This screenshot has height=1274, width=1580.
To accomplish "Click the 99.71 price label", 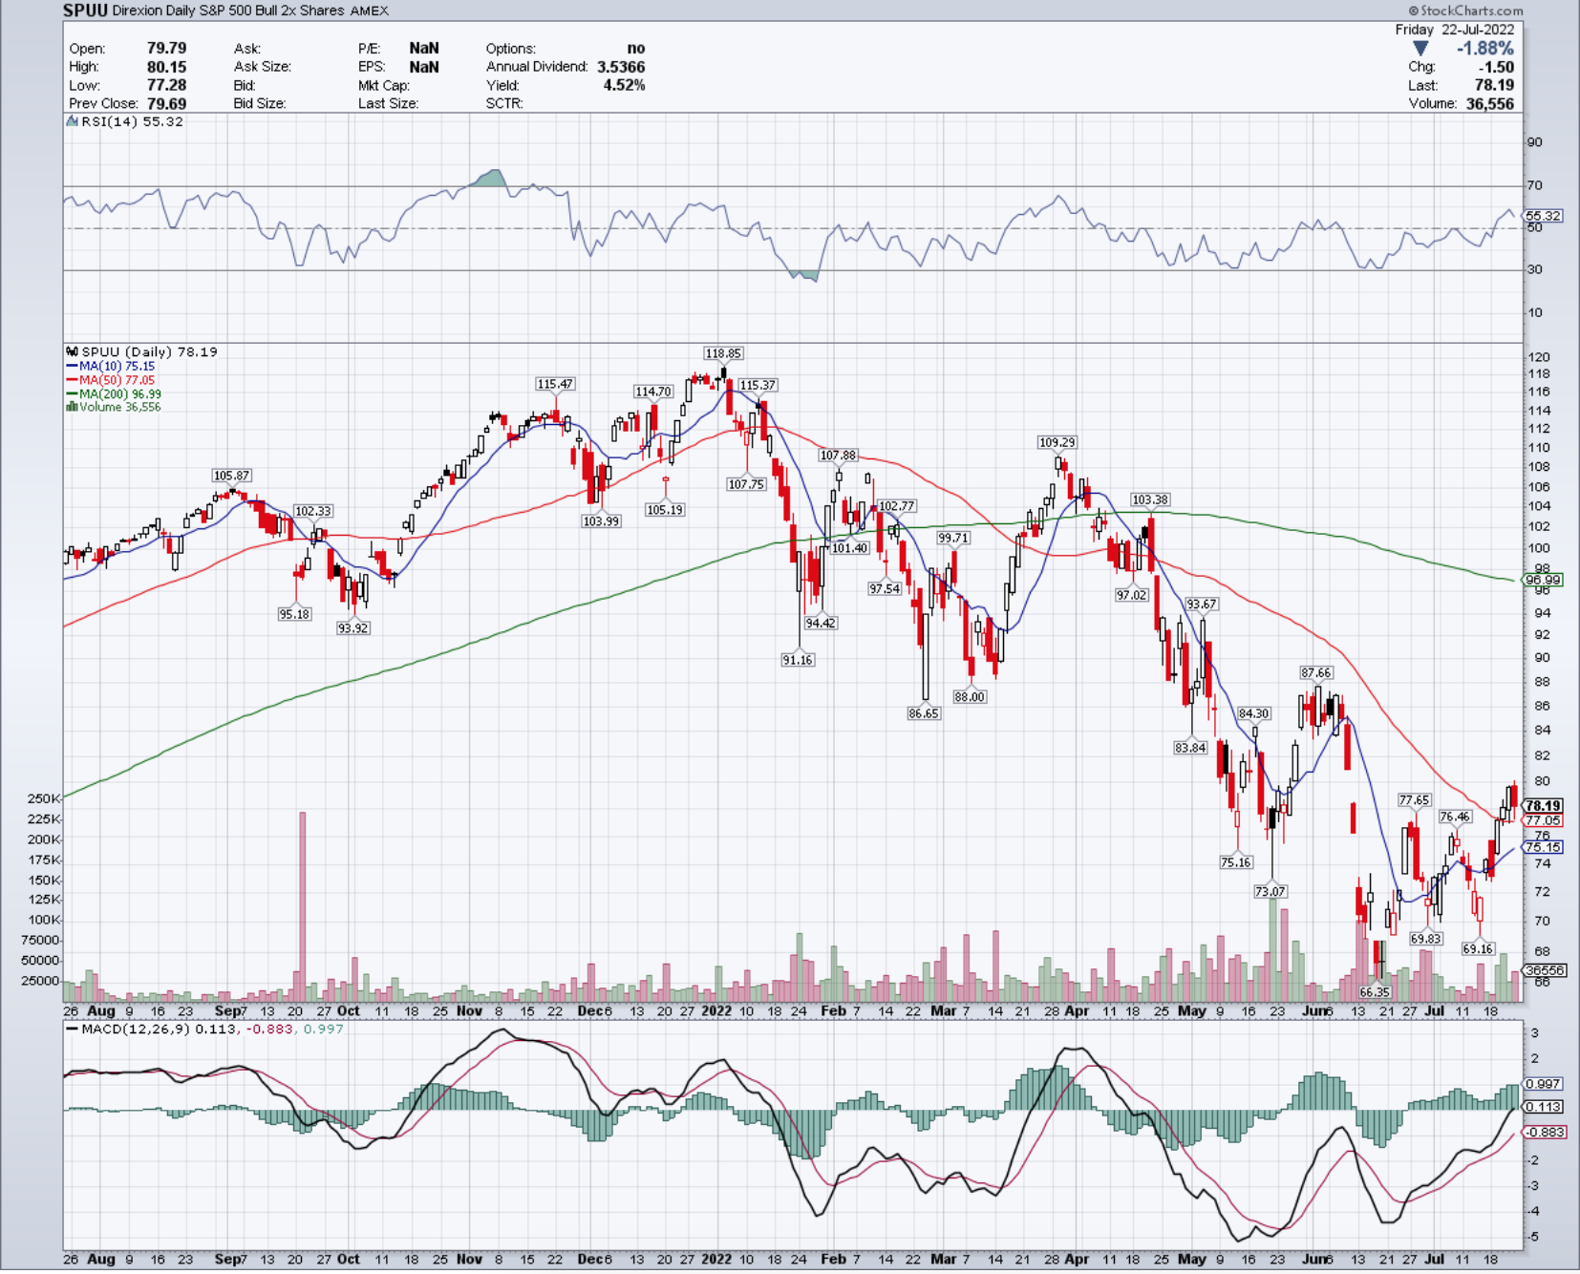I will pos(953,538).
